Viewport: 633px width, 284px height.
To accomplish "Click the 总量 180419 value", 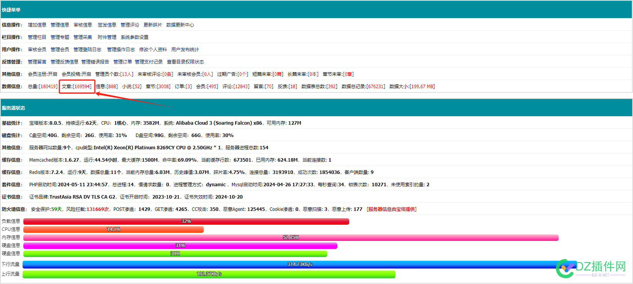I will click(42, 87).
